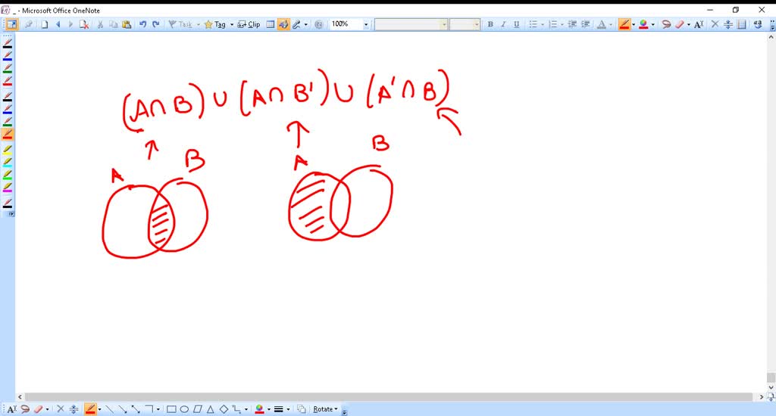The image size is (776, 416).
Task: Open the font size combo box
Action: [465, 24]
